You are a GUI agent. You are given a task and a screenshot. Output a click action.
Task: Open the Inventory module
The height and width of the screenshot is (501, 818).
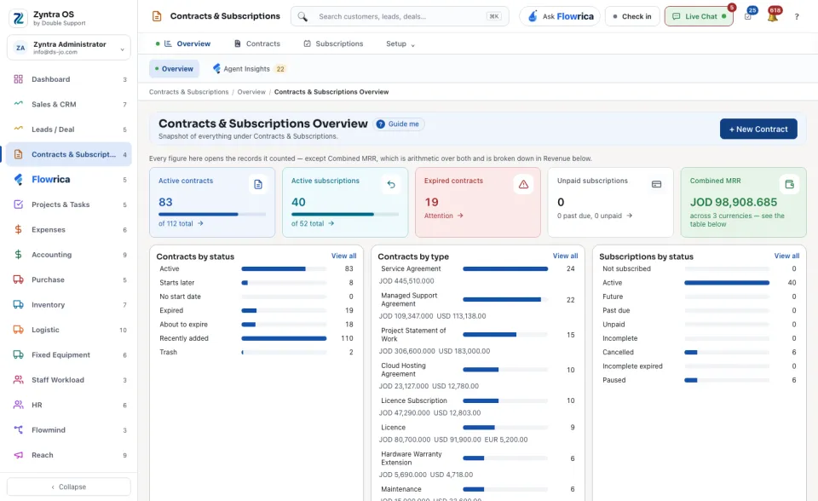[x=69, y=305]
